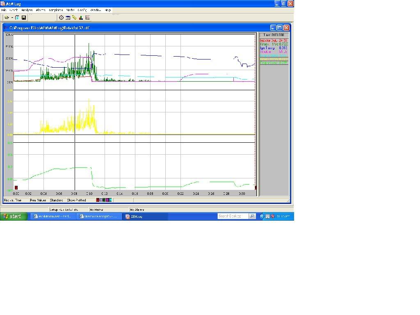Image resolution: width=420 pixels, height=315 pixels.
Task: Click the clipboard icon in the toolbar
Action: [17, 18]
